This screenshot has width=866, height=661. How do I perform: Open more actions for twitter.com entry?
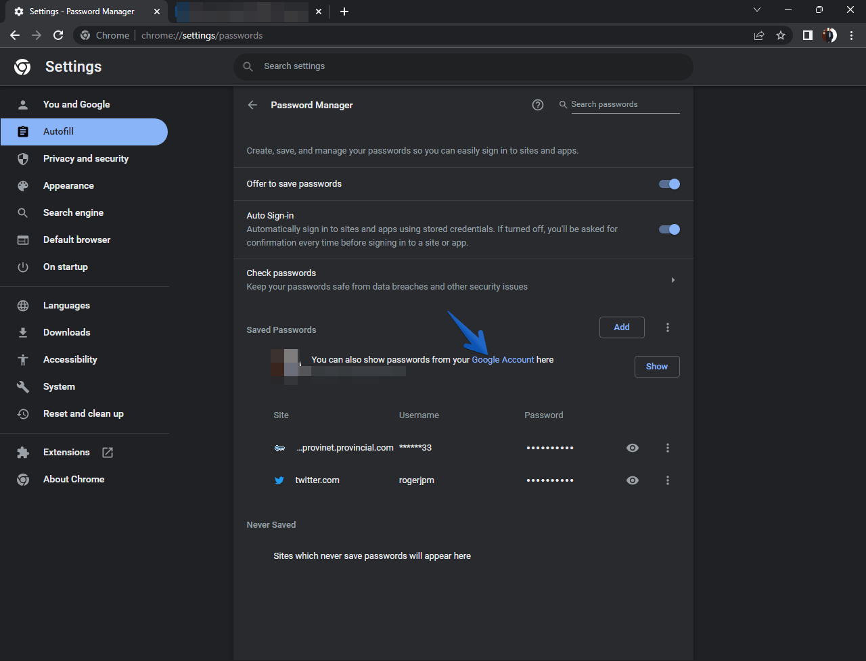pos(668,480)
